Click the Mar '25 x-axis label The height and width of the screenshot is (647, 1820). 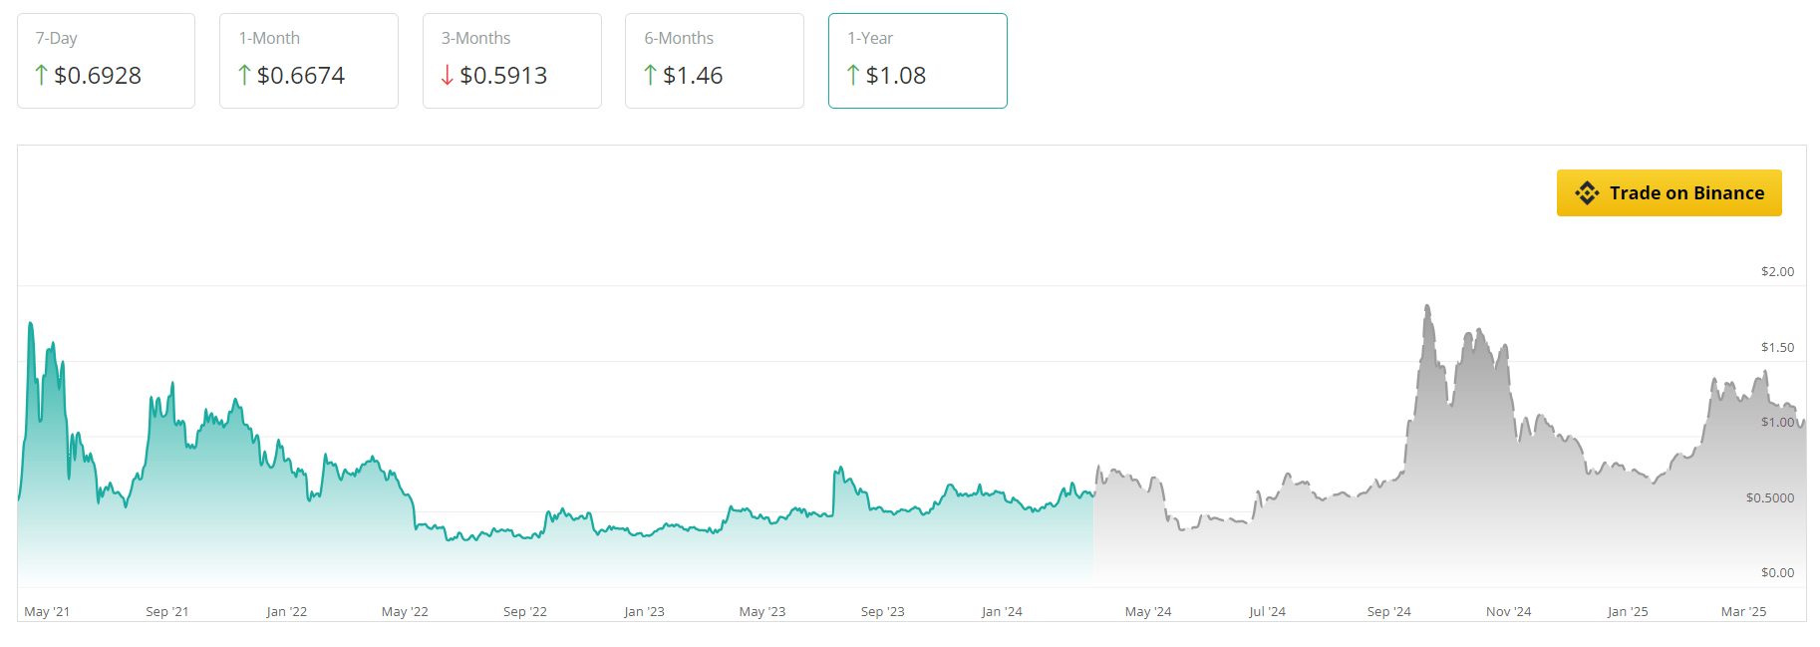tap(1743, 611)
